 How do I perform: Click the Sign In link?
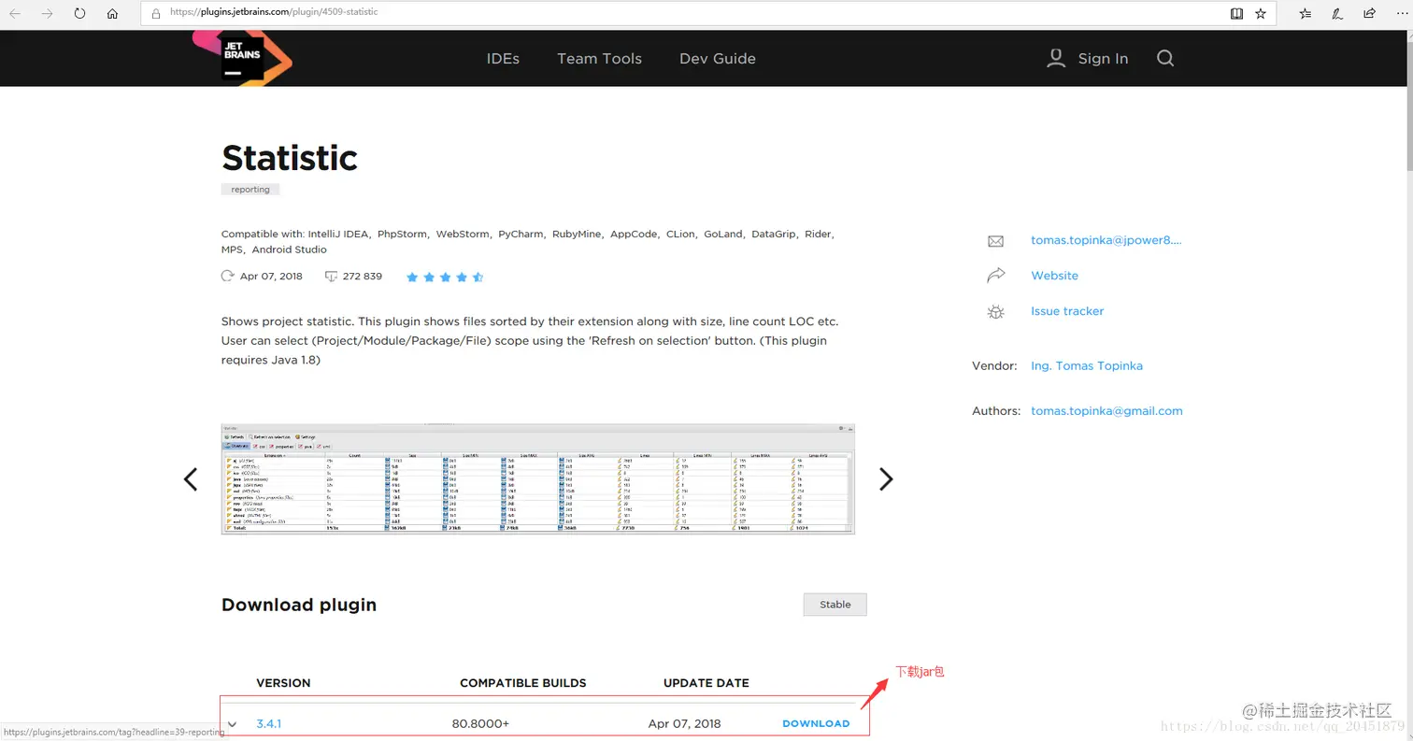coord(1103,58)
